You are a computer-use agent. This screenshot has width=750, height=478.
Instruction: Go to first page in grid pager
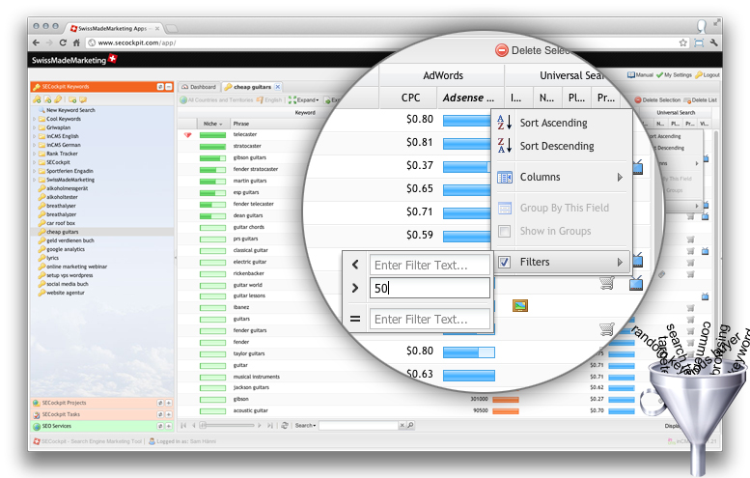pyautogui.click(x=183, y=425)
